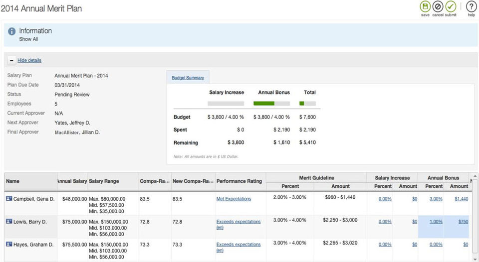Select employee name Campbell, Gena D.
The height and width of the screenshot is (262, 479).
[34, 199]
